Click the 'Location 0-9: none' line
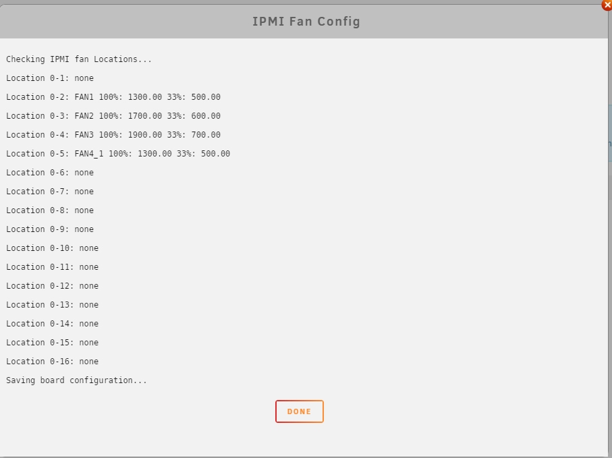612x458 pixels. click(x=50, y=229)
